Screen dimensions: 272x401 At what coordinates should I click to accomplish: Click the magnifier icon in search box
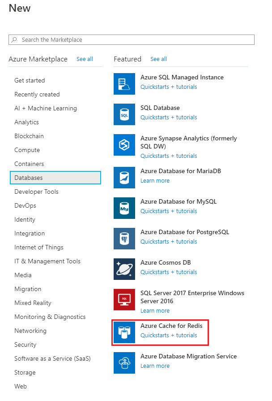click(x=14, y=39)
